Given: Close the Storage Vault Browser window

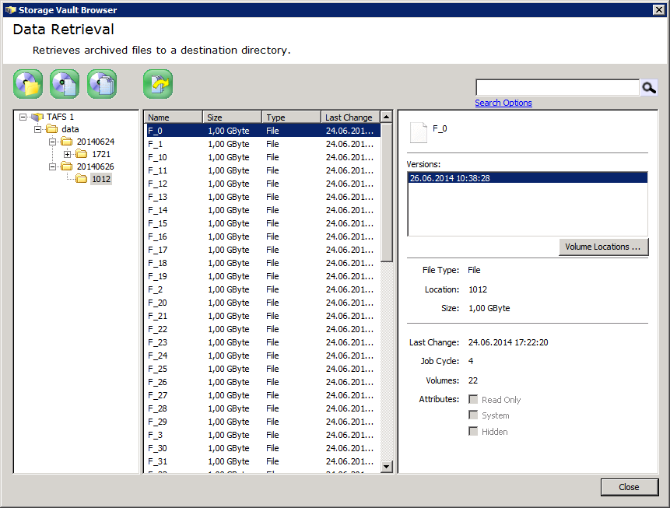Looking at the screenshot, I should click(659, 10).
